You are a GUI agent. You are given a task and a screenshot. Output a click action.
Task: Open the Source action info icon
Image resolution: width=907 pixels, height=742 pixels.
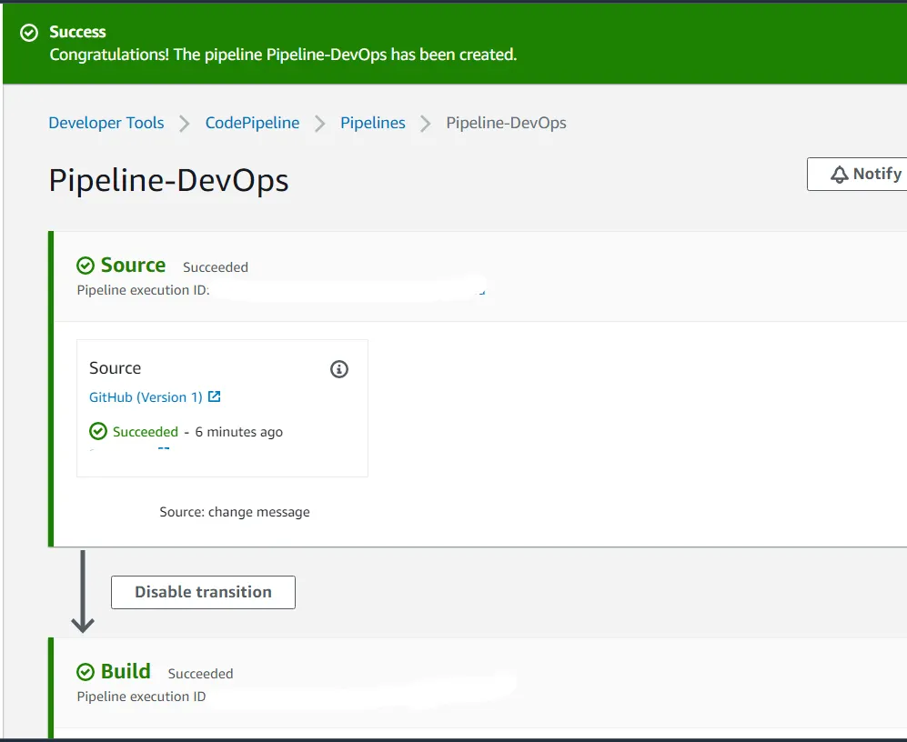click(339, 369)
